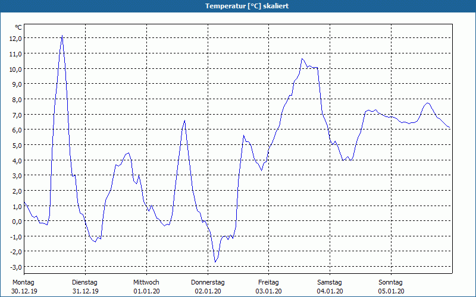Screen dimensions: 476x297
Task: Click the lowest dip on Donnerstag's curve
Action: 215,262
